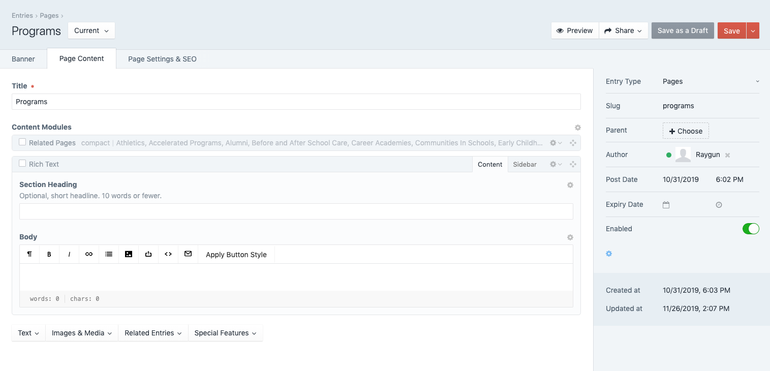
Task: Click inside the Section Heading input field
Action: click(x=296, y=211)
